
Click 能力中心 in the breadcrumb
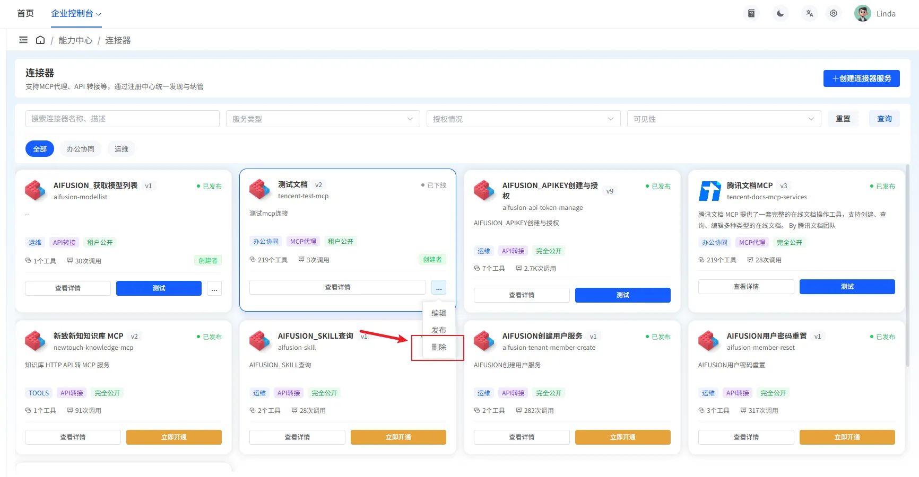coord(75,40)
